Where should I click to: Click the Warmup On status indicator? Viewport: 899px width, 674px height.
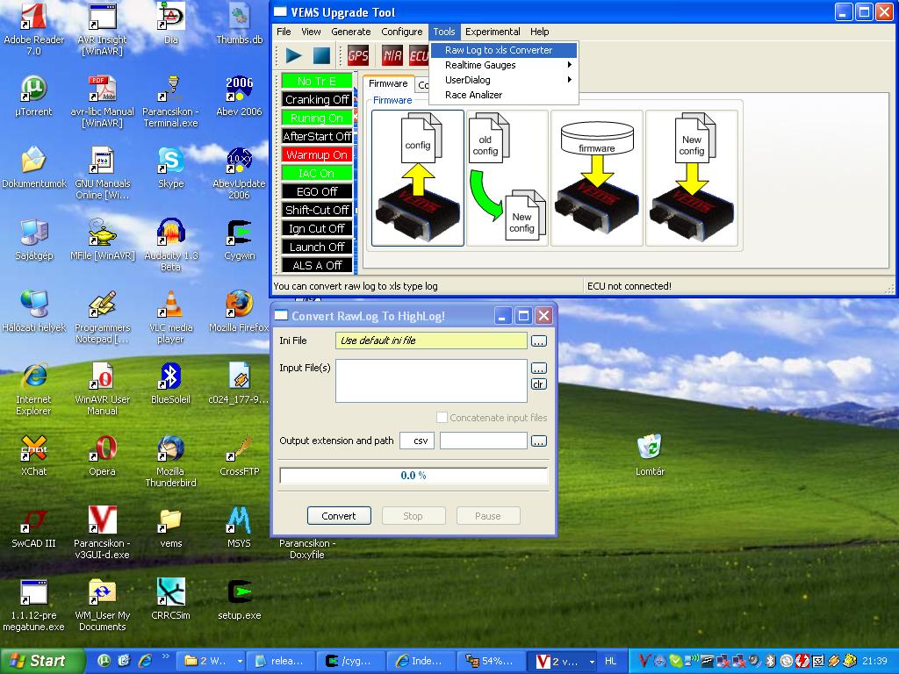(x=316, y=154)
